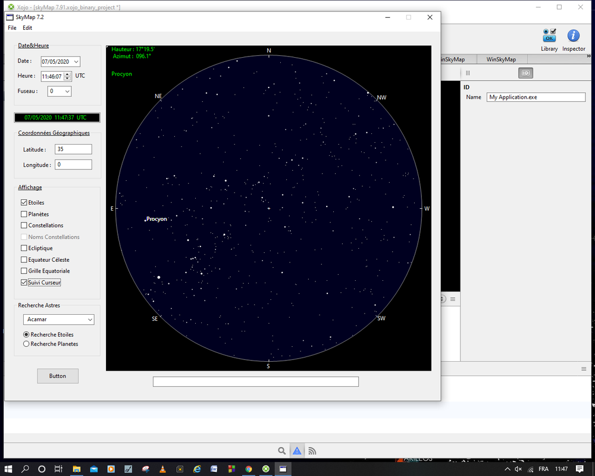Open the messages feed icon in Xojo bottom bar

tap(312, 450)
